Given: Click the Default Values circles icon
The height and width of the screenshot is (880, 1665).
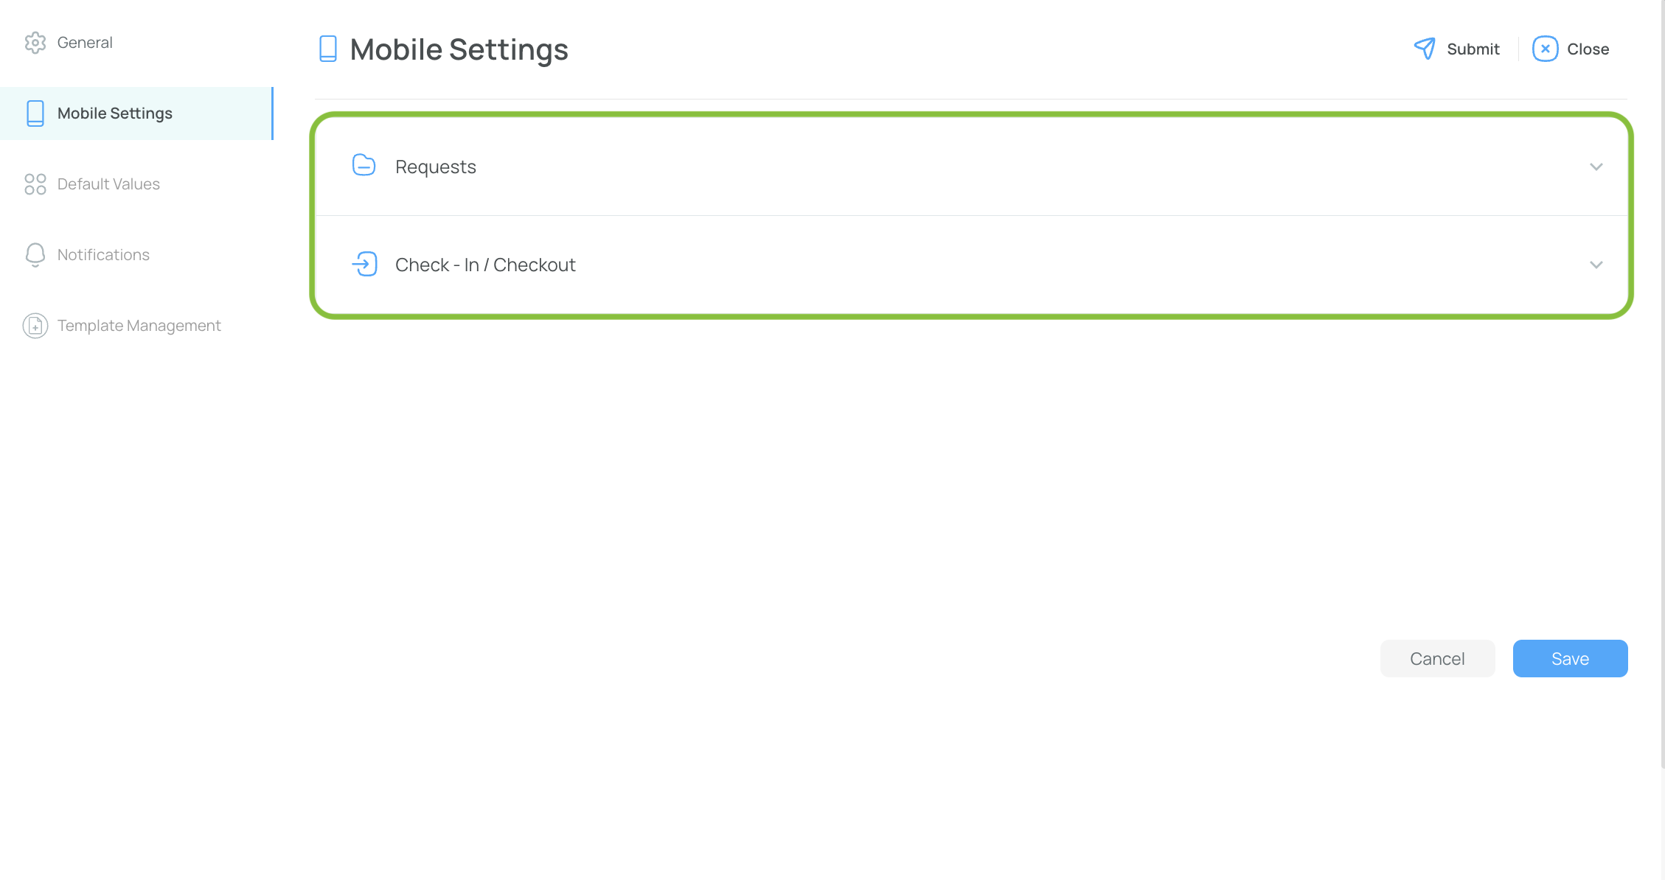Looking at the screenshot, I should coord(35,184).
